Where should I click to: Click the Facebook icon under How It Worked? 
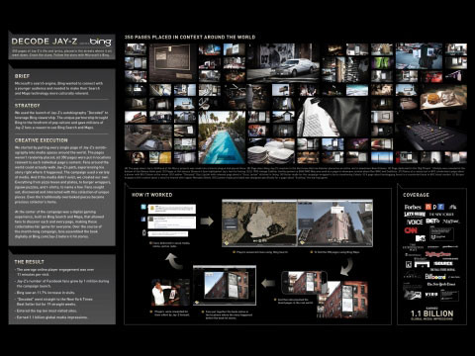143,220
